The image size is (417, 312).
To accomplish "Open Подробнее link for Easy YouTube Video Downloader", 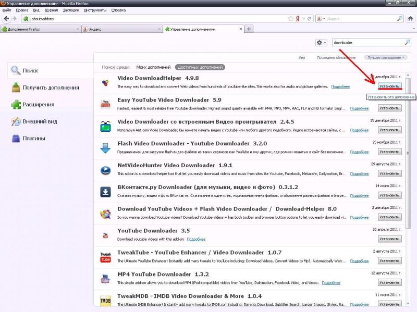I will [359, 108].
